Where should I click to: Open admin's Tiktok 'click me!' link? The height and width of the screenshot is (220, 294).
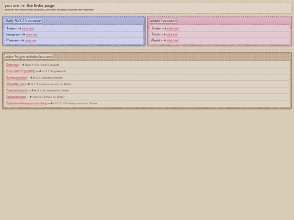[172, 34]
